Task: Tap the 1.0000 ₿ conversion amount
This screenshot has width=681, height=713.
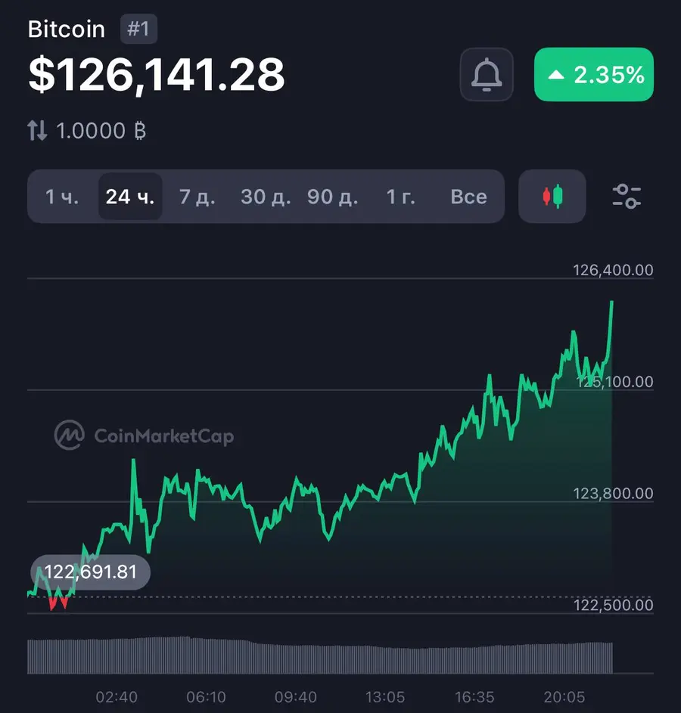Action: coord(101,131)
